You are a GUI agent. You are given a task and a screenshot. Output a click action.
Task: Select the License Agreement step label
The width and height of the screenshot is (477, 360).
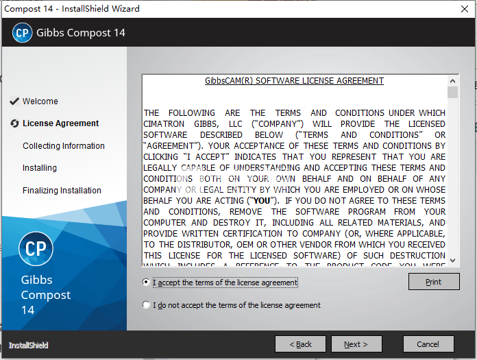pyautogui.click(x=61, y=123)
